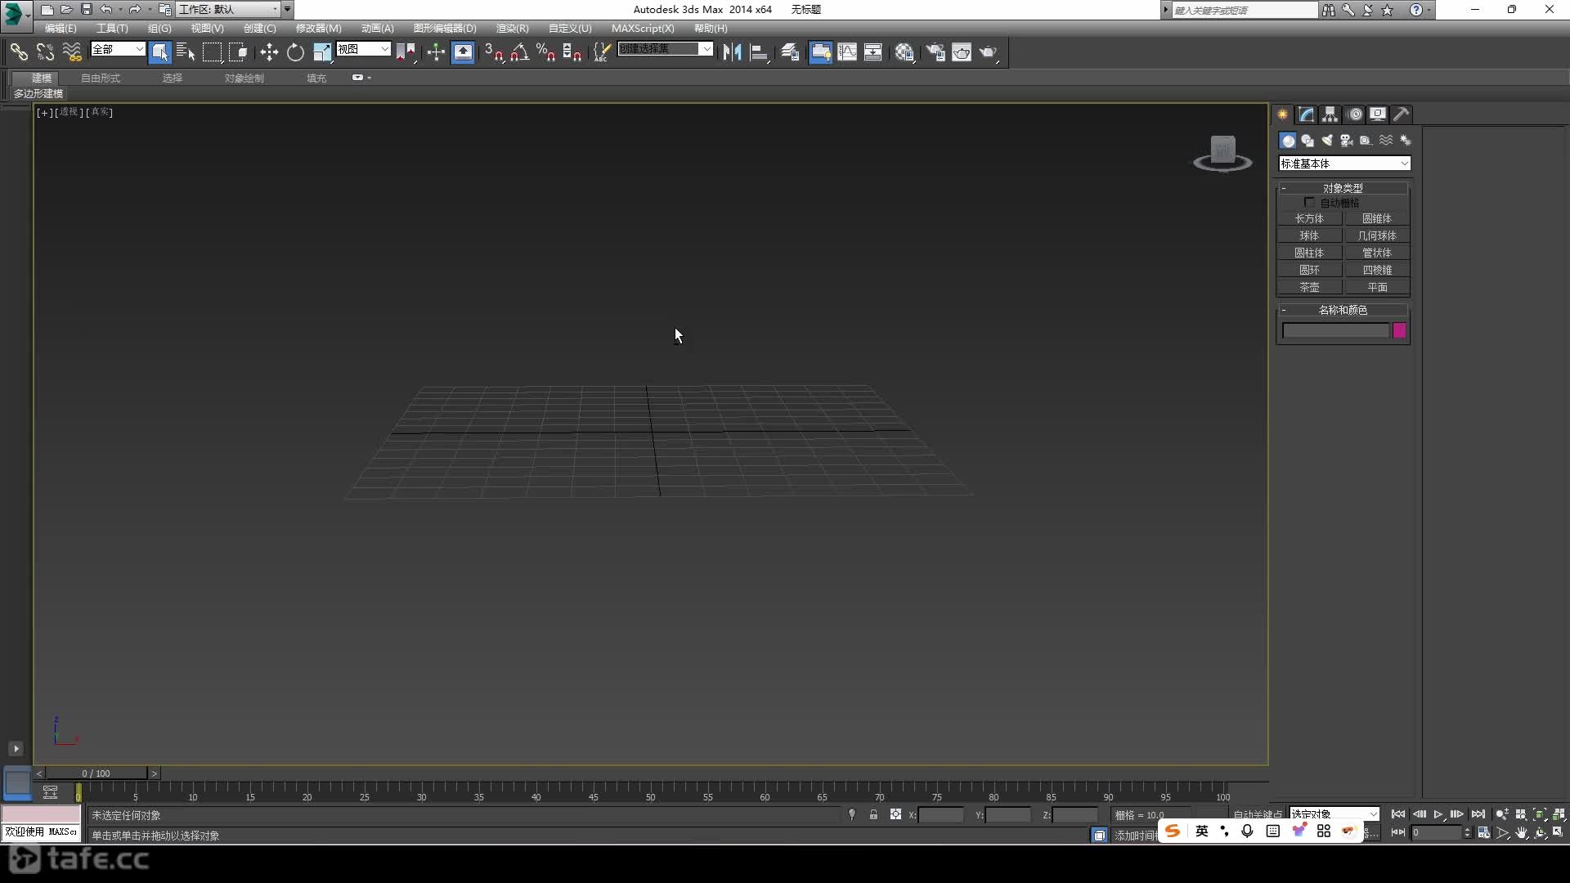Open the 全部 selection filter dropdown
This screenshot has width=1570, height=883.
point(118,49)
